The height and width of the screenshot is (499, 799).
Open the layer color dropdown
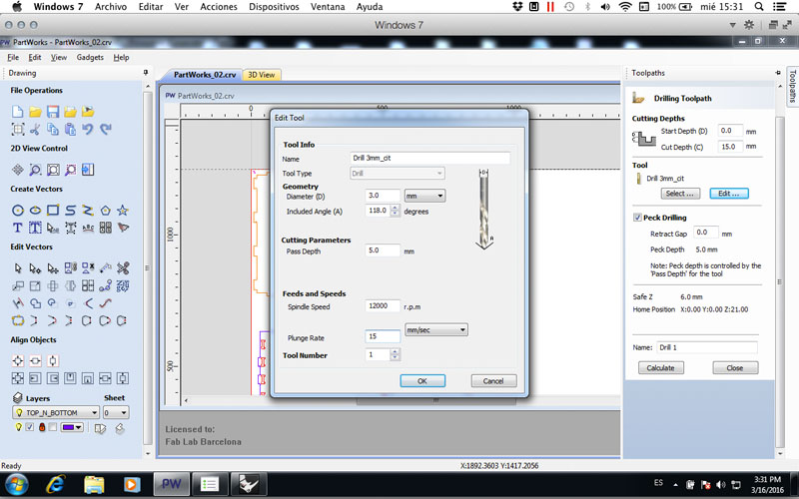pos(71,427)
